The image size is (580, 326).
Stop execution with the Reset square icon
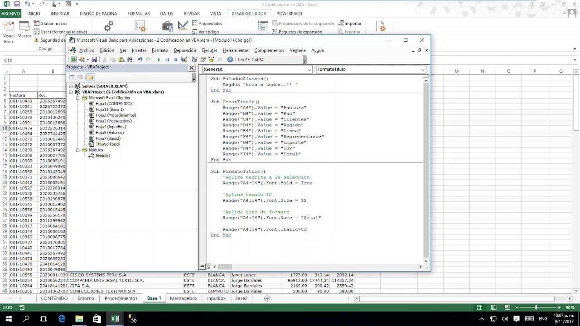point(175,59)
